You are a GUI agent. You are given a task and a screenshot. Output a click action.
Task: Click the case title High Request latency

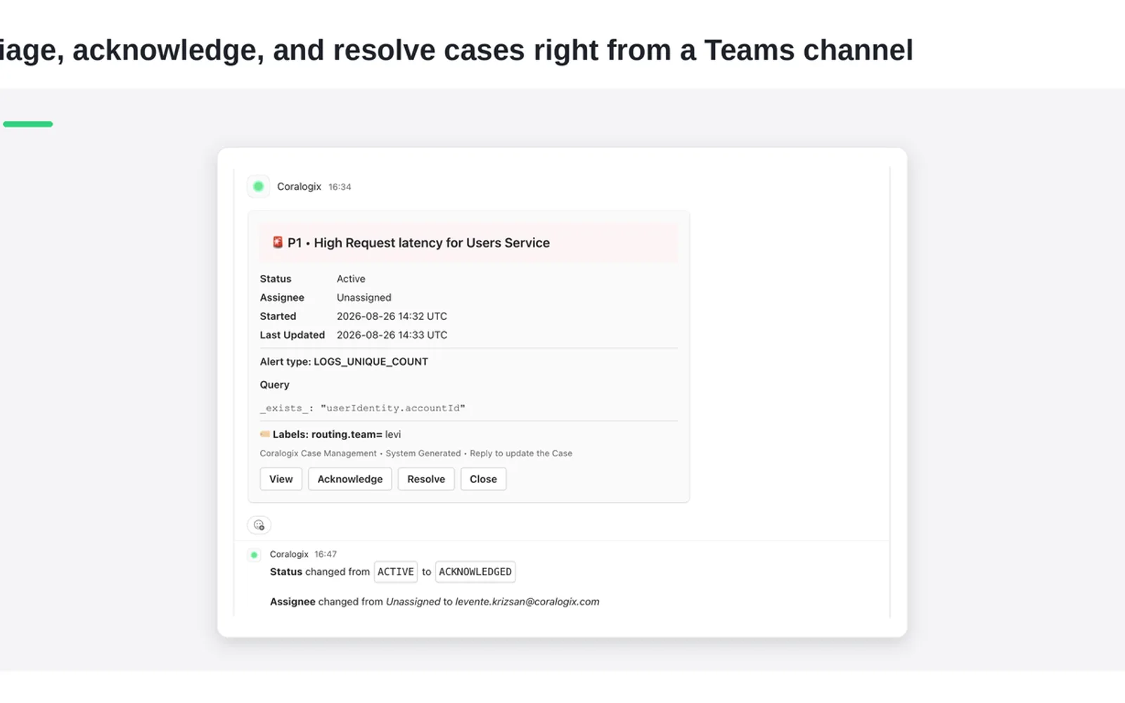point(432,243)
